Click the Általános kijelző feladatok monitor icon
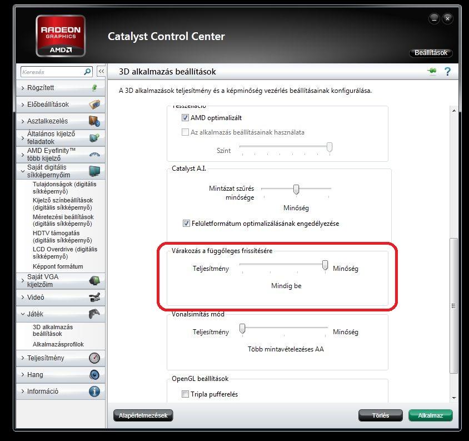The image size is (469, 441). coord(94,138)
